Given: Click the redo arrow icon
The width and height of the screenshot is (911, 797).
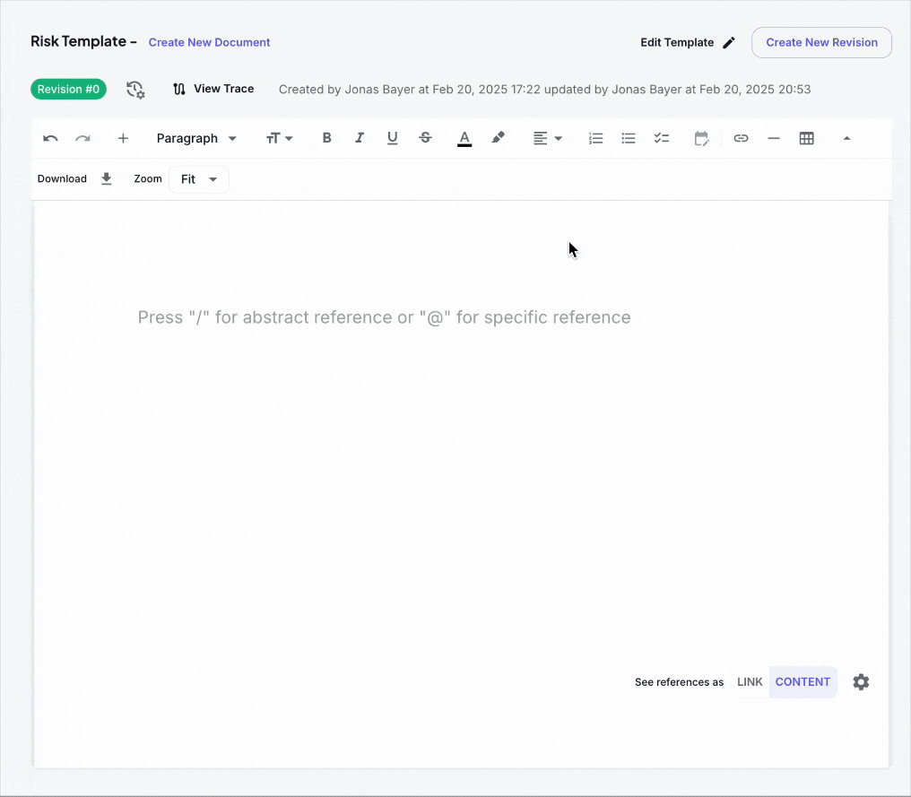Looking at the screenshot, I should [x=82, y=138].
